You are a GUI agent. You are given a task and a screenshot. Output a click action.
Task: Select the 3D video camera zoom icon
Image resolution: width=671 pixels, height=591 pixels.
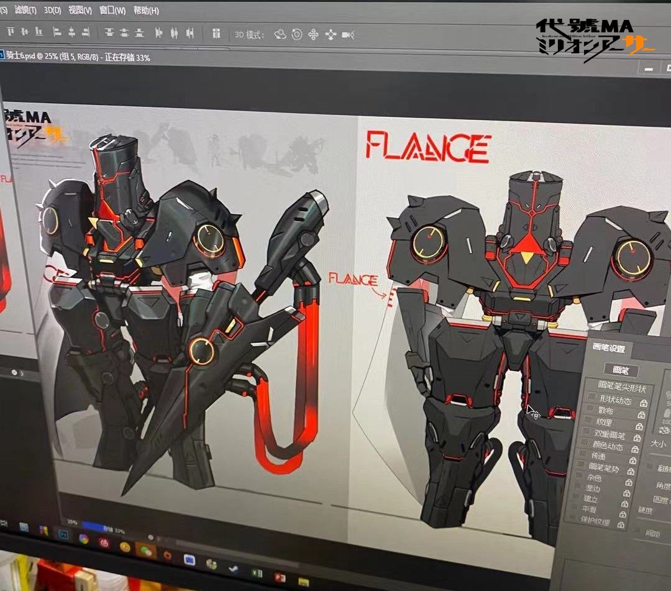[x=348, y=35]
